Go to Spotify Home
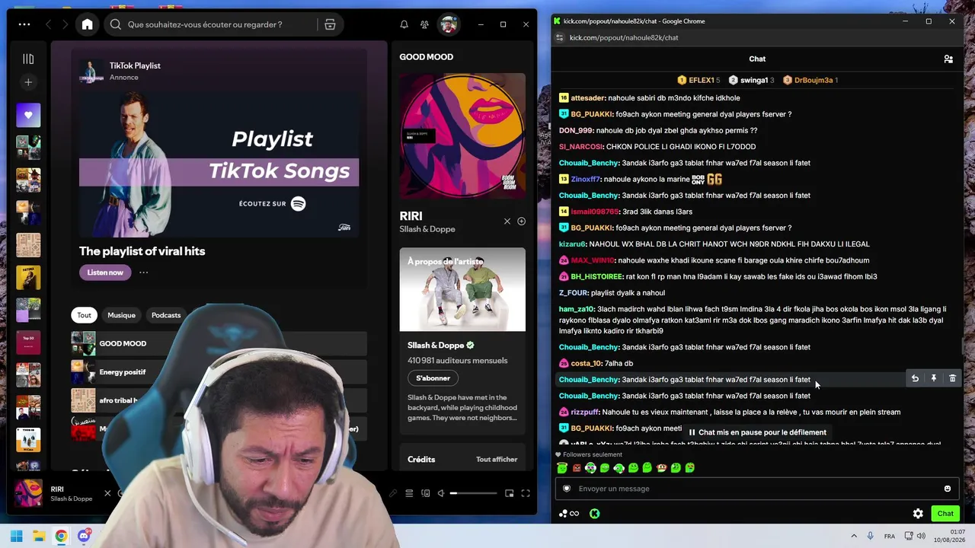Image resolution: width=975 pixels, height=548 pixels. tap(88, 24)
